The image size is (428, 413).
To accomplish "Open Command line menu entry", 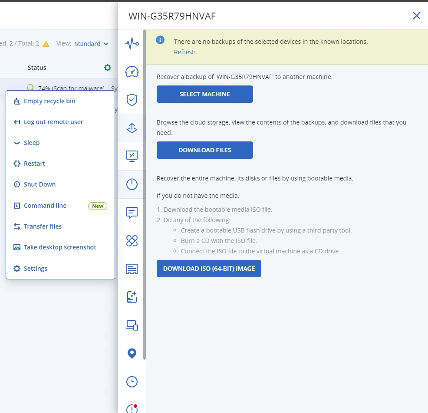I will point(60,206).
